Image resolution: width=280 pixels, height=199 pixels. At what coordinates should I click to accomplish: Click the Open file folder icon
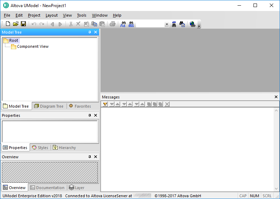(16, 24)
